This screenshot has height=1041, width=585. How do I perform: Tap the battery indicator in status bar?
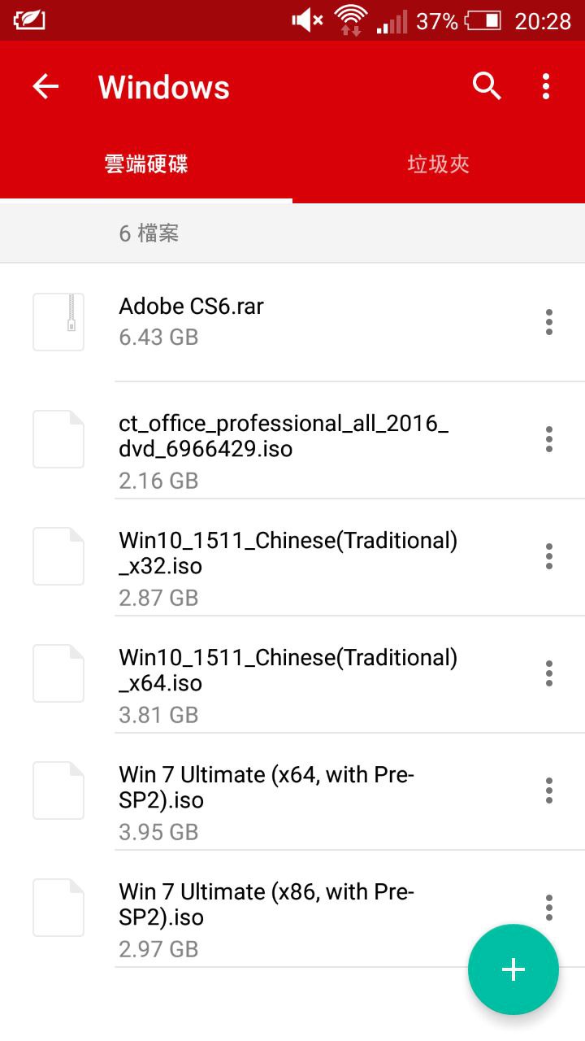click(483, 20)
